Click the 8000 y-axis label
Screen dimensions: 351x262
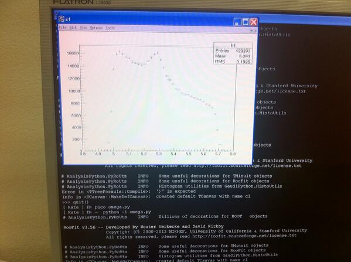[x=76, y=104]
